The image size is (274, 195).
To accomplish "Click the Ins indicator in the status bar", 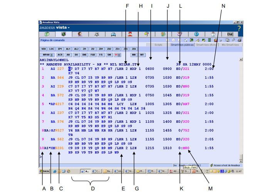I will pyautogui.click(x=175, y=165).
